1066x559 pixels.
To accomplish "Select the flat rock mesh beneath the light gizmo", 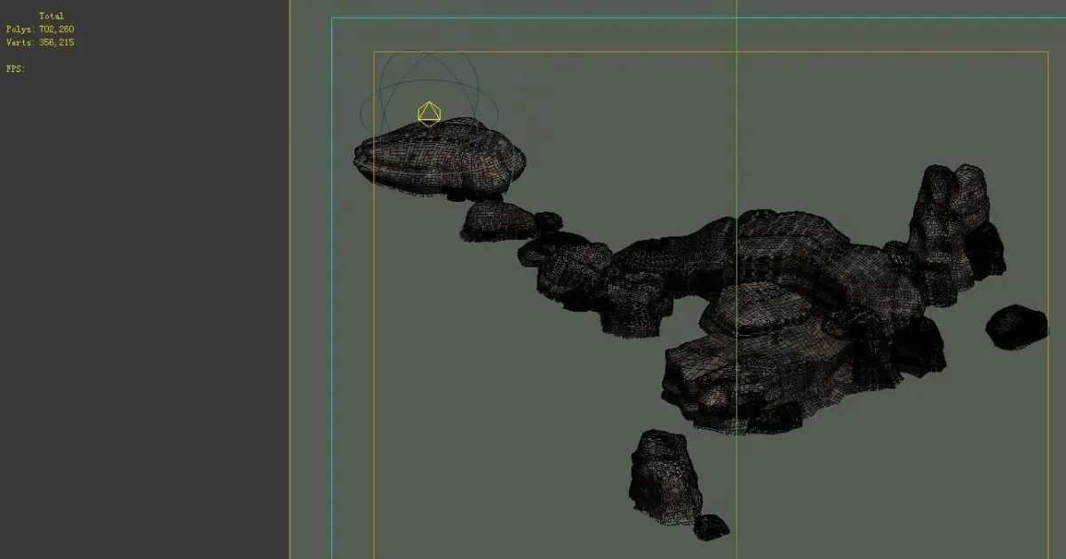I will pyautogui.click(x=440, y=158).
